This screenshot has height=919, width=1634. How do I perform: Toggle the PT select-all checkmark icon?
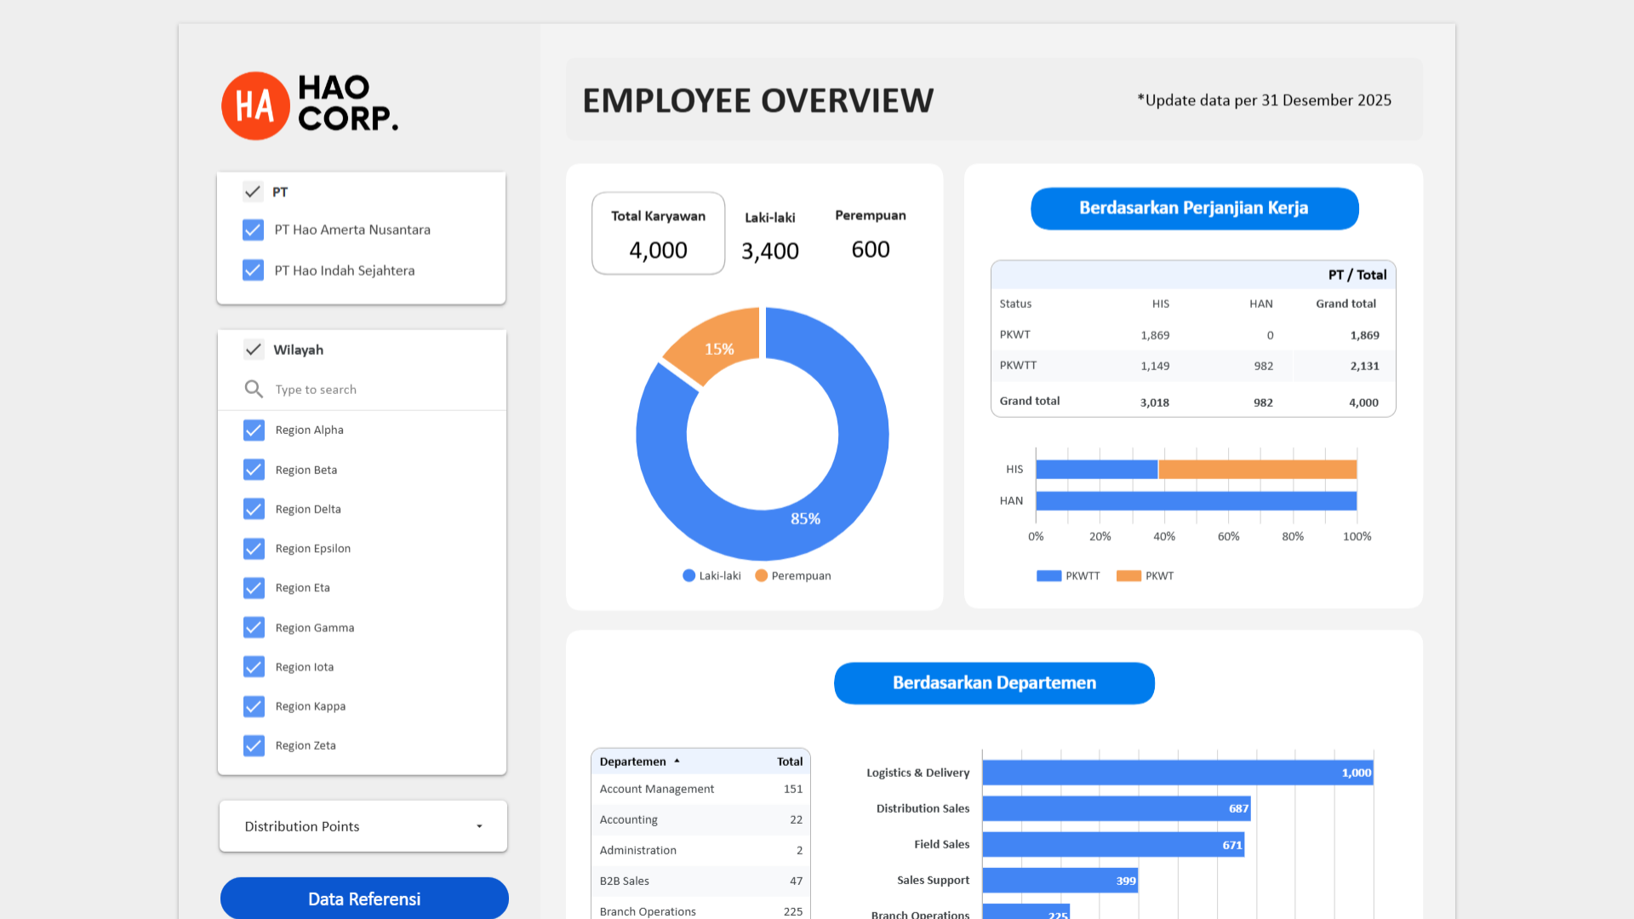pyautogui.click(x=253, y=191)
